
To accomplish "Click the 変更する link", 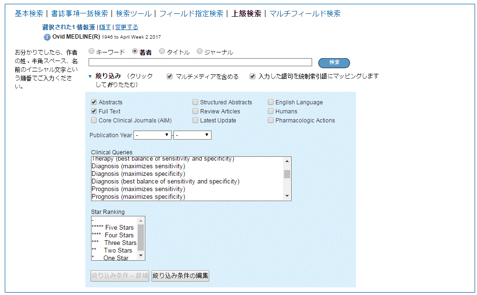I will tap(127, 27).
